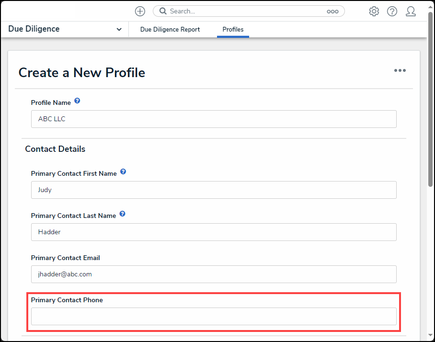
Task: Click the Last Name help tooltip icon
Action: pos(122,214)
